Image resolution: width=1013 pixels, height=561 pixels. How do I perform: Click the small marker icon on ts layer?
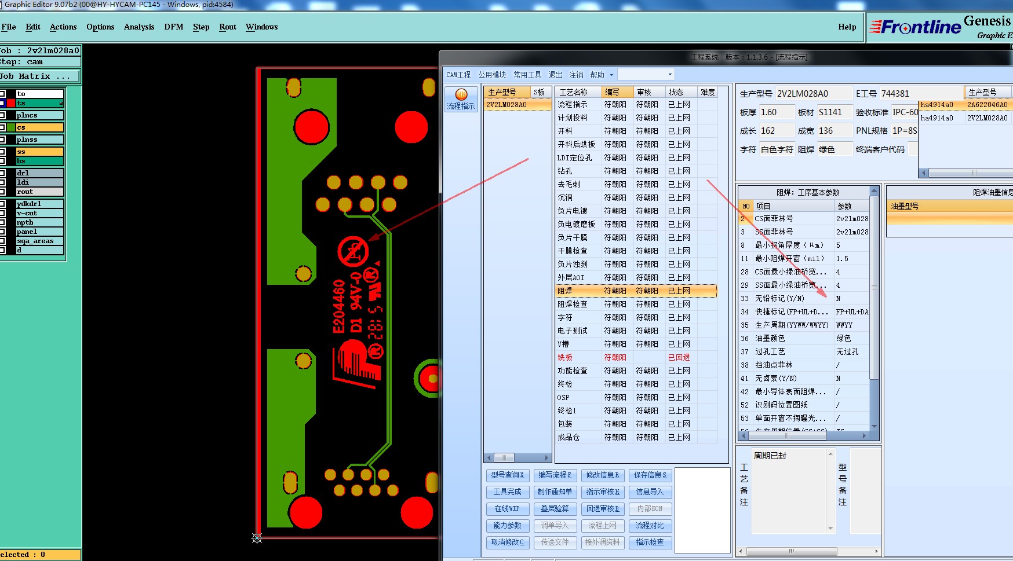[x=61, y=103]
